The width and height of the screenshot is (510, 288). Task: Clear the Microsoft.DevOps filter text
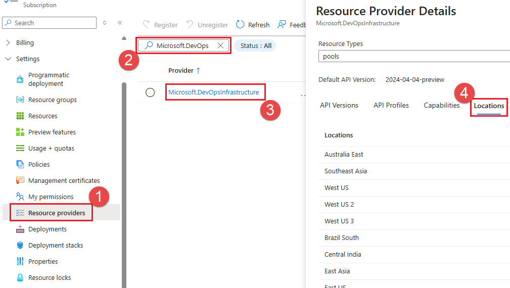click(x=220, y=46)
